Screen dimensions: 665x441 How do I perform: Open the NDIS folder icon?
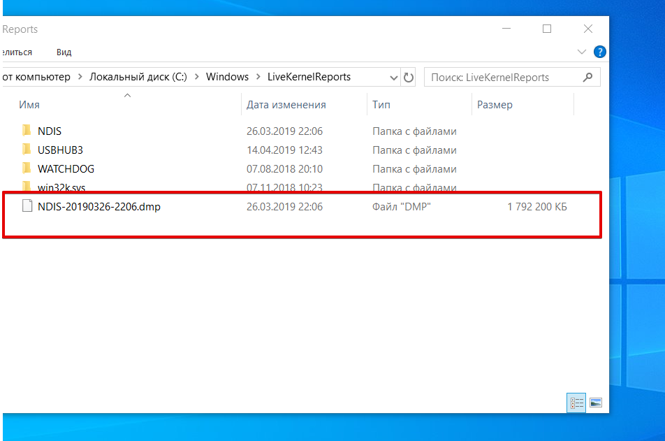[x=27, y=130]
